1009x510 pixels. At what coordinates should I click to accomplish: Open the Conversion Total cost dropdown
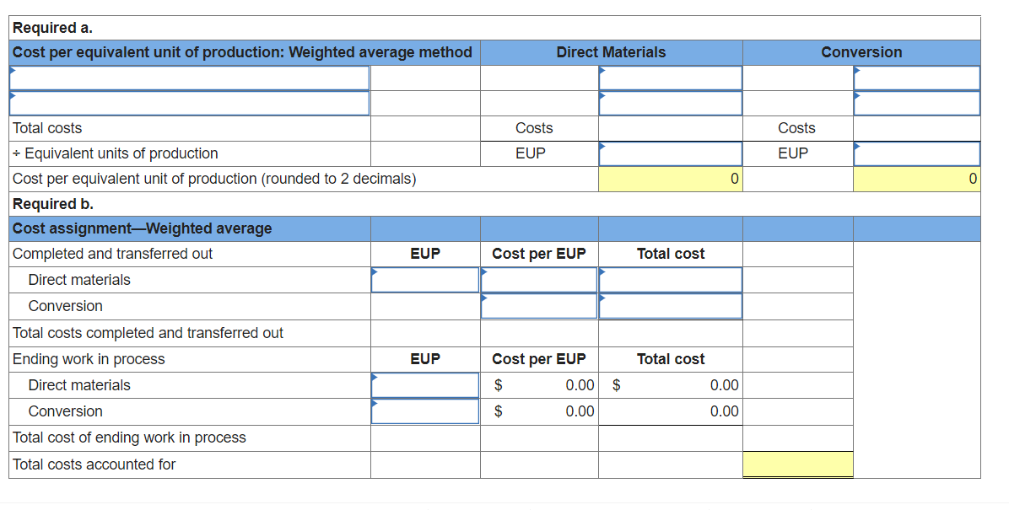669,305
